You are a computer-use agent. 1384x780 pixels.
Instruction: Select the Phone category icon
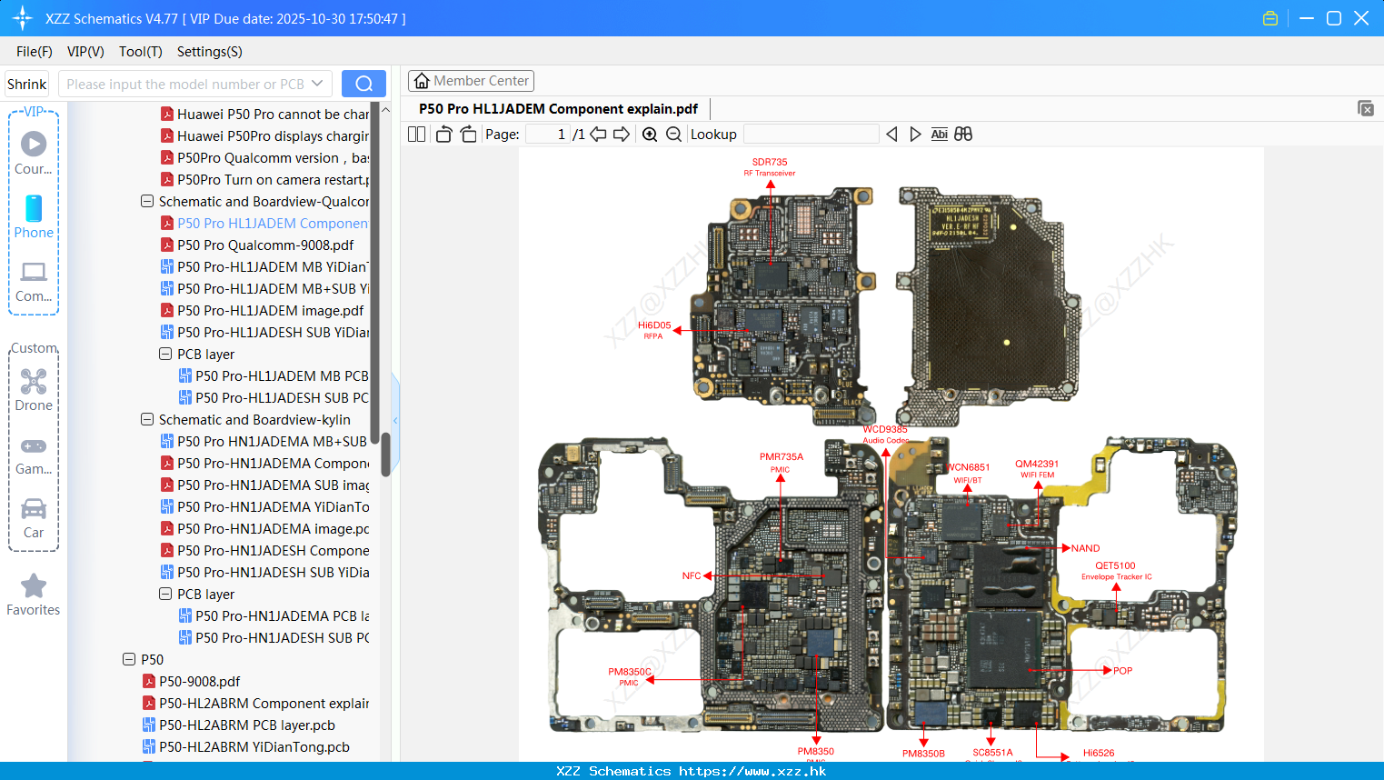pyautogui.click(x=34, y=216)
